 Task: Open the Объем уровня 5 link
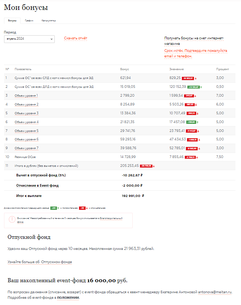tap(26, 131)
